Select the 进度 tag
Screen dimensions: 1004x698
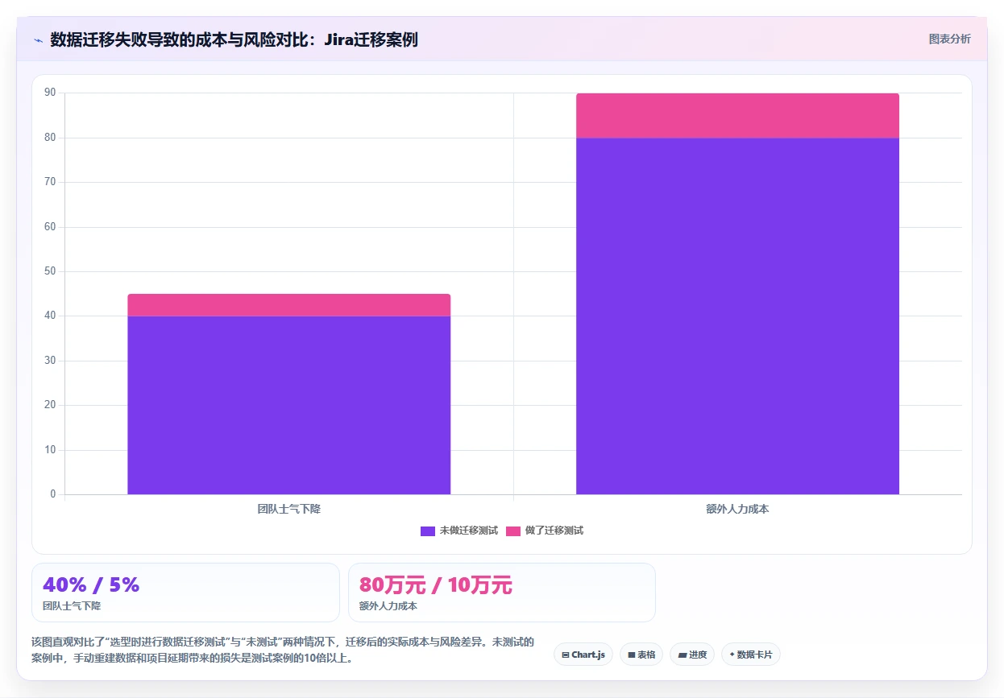click(x=692, y=655)
